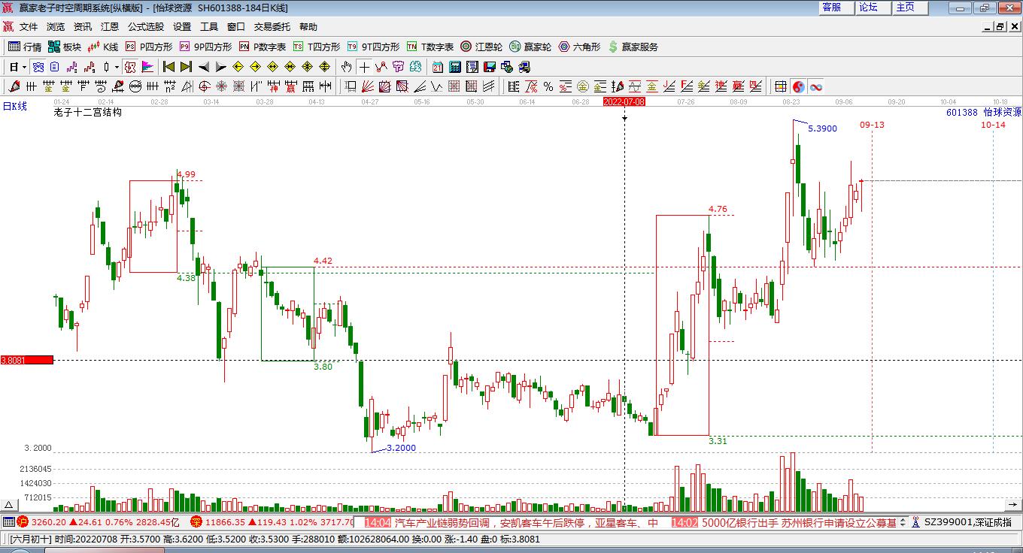This screenshot has width=1023, height=553.
Task: Click the volume panel up triangle button
Action: 9,505
